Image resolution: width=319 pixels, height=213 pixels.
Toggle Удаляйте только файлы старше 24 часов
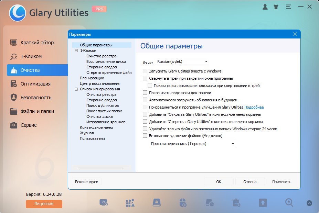tap(145, 129)
